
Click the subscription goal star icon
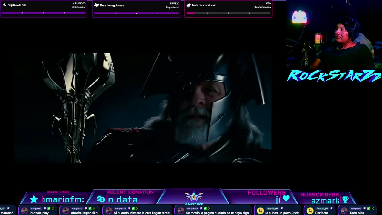[189, 5]
